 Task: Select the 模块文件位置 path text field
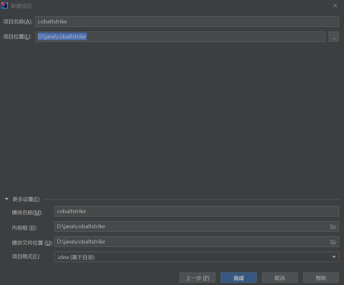point(191,242)
